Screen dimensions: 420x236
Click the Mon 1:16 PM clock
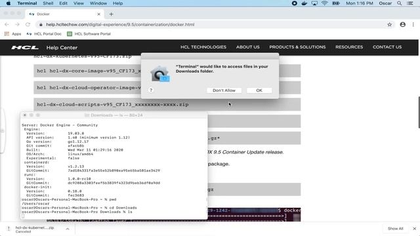click(x=359, y=3)
